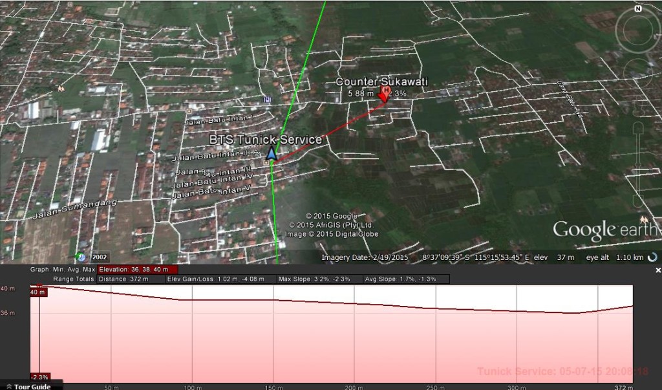Image resolution: width=662 pixels, height=390 pixels.
Task: Click the Distance 372 m range total
Action: (131, 279)
